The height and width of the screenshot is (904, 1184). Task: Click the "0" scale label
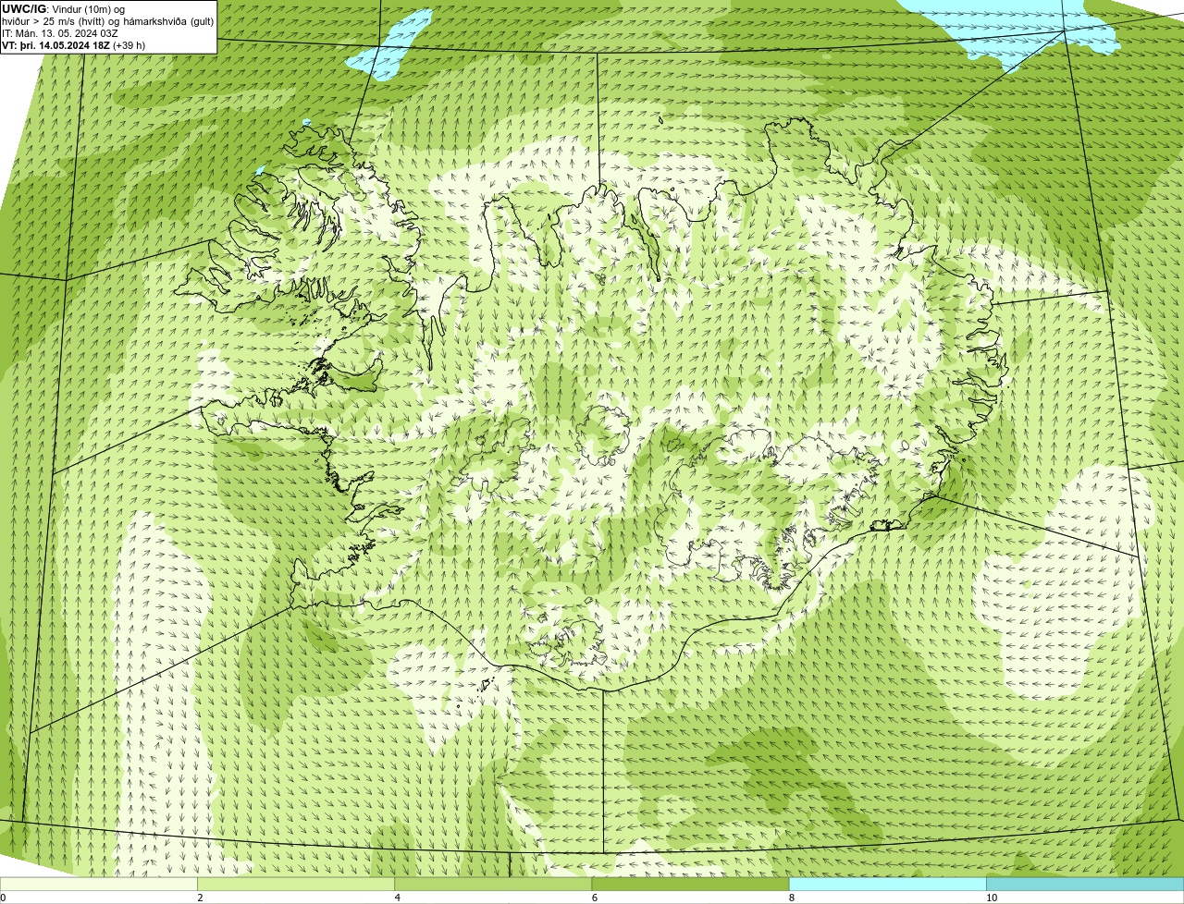3,898
